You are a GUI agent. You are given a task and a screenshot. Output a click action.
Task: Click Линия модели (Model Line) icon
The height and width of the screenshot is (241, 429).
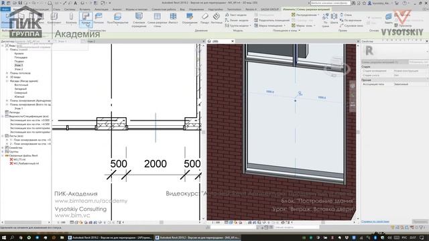(227, 20)
